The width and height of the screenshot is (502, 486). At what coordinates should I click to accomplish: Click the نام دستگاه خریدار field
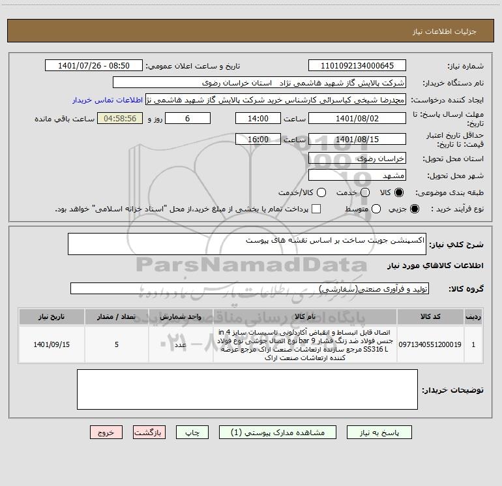(x=259, y=83)
